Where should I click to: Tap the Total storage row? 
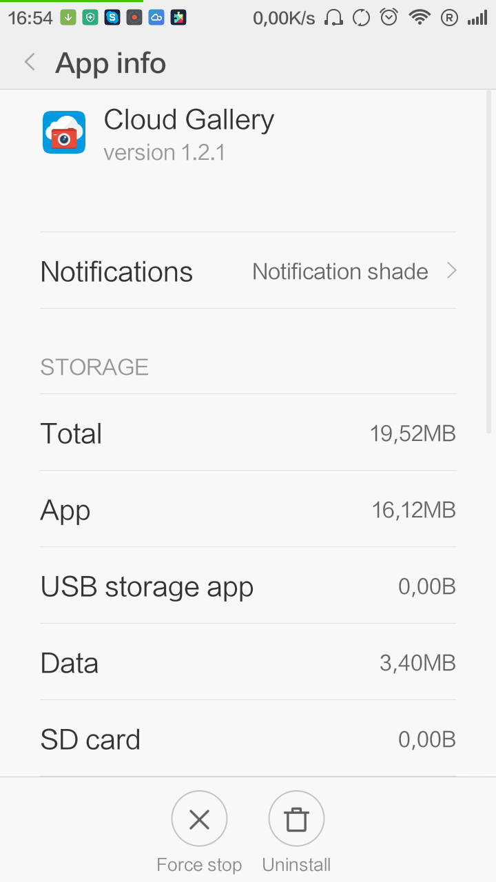click(248, 433)
